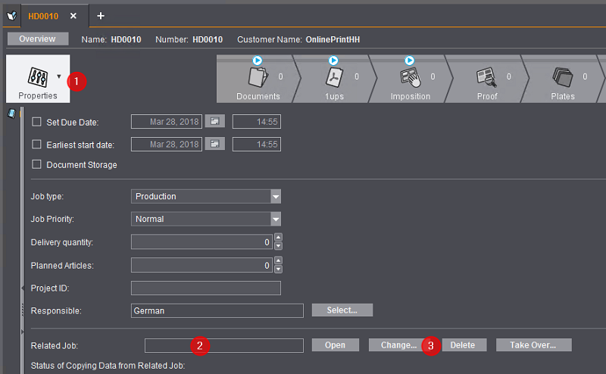Expand the Job Priority dropdown
Image resolution: width=606 pixels, height=374 pixels.
[275, 219]
